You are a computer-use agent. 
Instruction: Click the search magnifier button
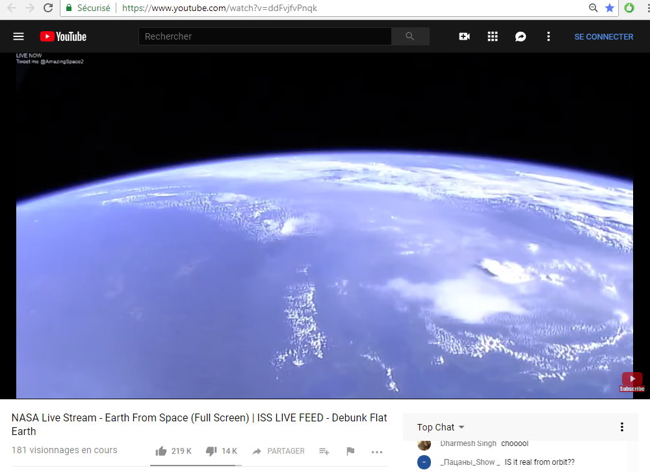(410, 36)
